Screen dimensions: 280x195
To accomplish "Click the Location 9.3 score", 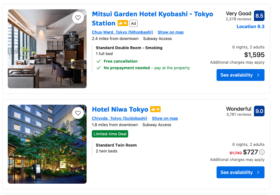I will (250, 27).
